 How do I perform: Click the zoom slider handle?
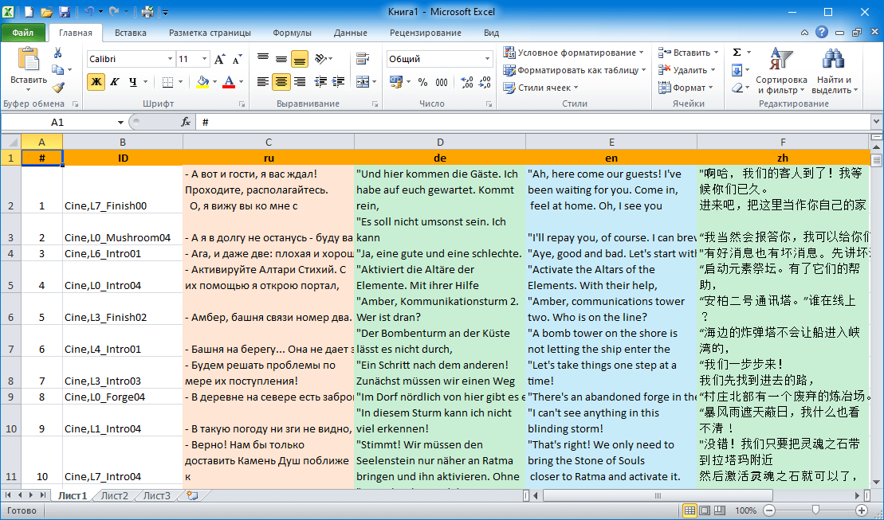click(815, 510)
